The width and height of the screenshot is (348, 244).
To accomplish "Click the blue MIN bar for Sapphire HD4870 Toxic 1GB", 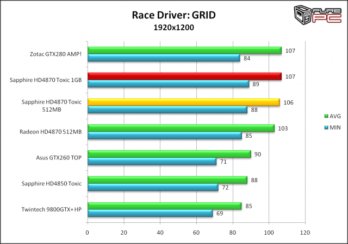I will pyautogui.click(x=169, y=84).
